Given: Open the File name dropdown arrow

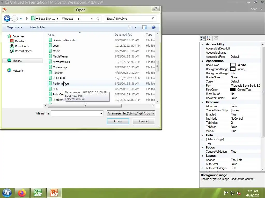Looking at the screenshot, I should [x=101, y=113].
